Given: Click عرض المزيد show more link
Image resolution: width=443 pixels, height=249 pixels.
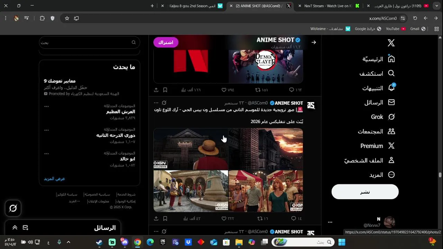Looking at the screenshot, I should pos(54,179).
